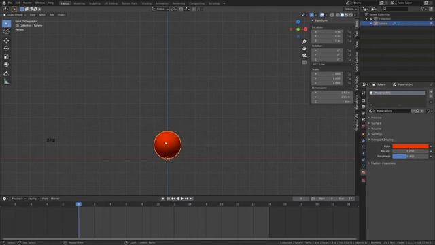
Task: Open the Object properties orange square tab
Action: pyautogui.click(x=364, y=134)
